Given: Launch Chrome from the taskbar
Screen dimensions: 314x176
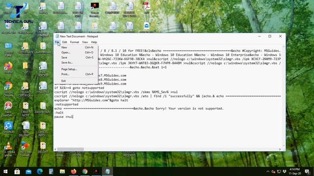Looking at the screenshot, I should tap(85, 172).
